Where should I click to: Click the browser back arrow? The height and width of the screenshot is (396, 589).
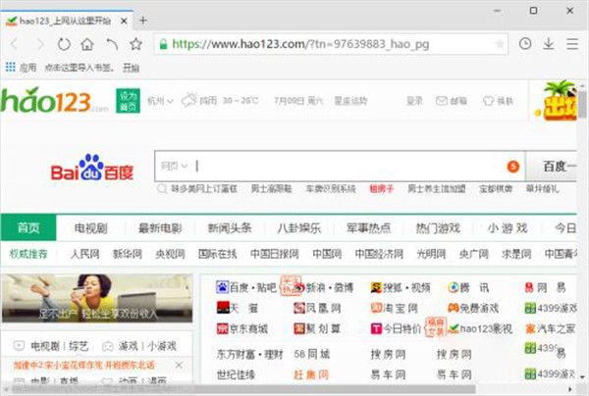pos(15,44)
